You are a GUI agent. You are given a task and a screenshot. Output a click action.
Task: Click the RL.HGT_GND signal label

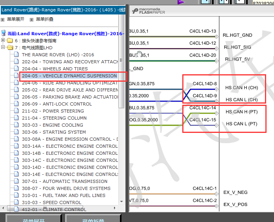click(237, 35)
